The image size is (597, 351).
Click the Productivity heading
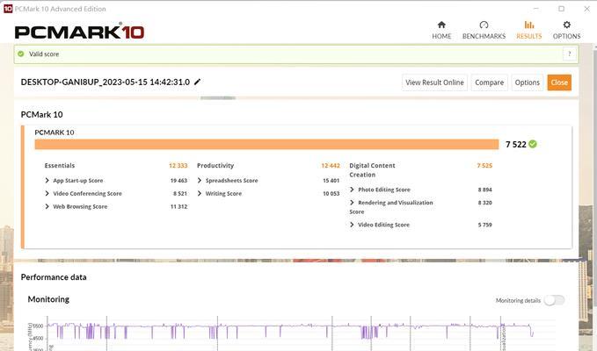215,166
